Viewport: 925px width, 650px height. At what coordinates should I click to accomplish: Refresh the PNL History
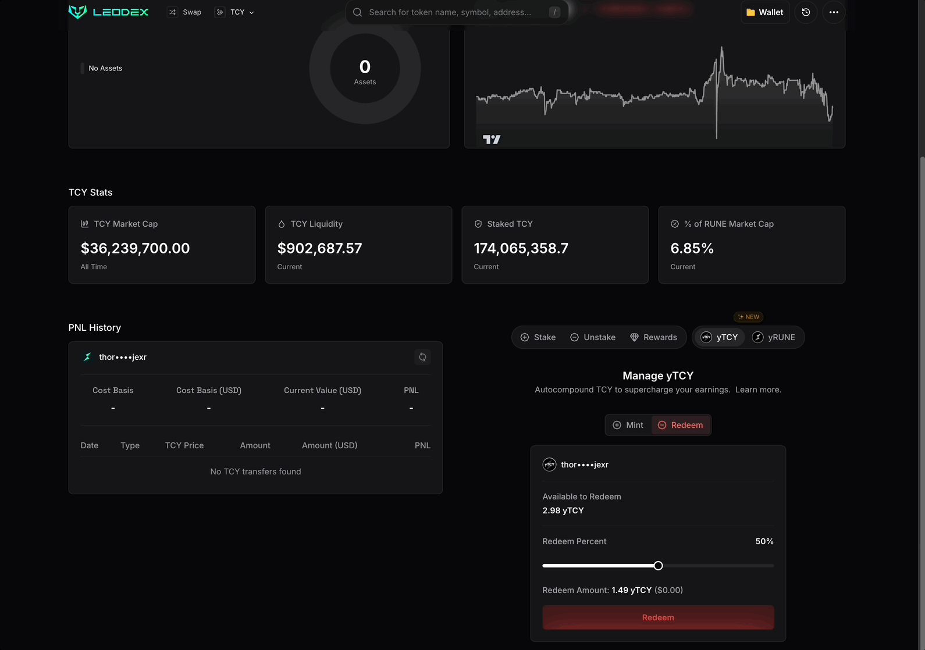pyautogui.click(x=423, y=357)
